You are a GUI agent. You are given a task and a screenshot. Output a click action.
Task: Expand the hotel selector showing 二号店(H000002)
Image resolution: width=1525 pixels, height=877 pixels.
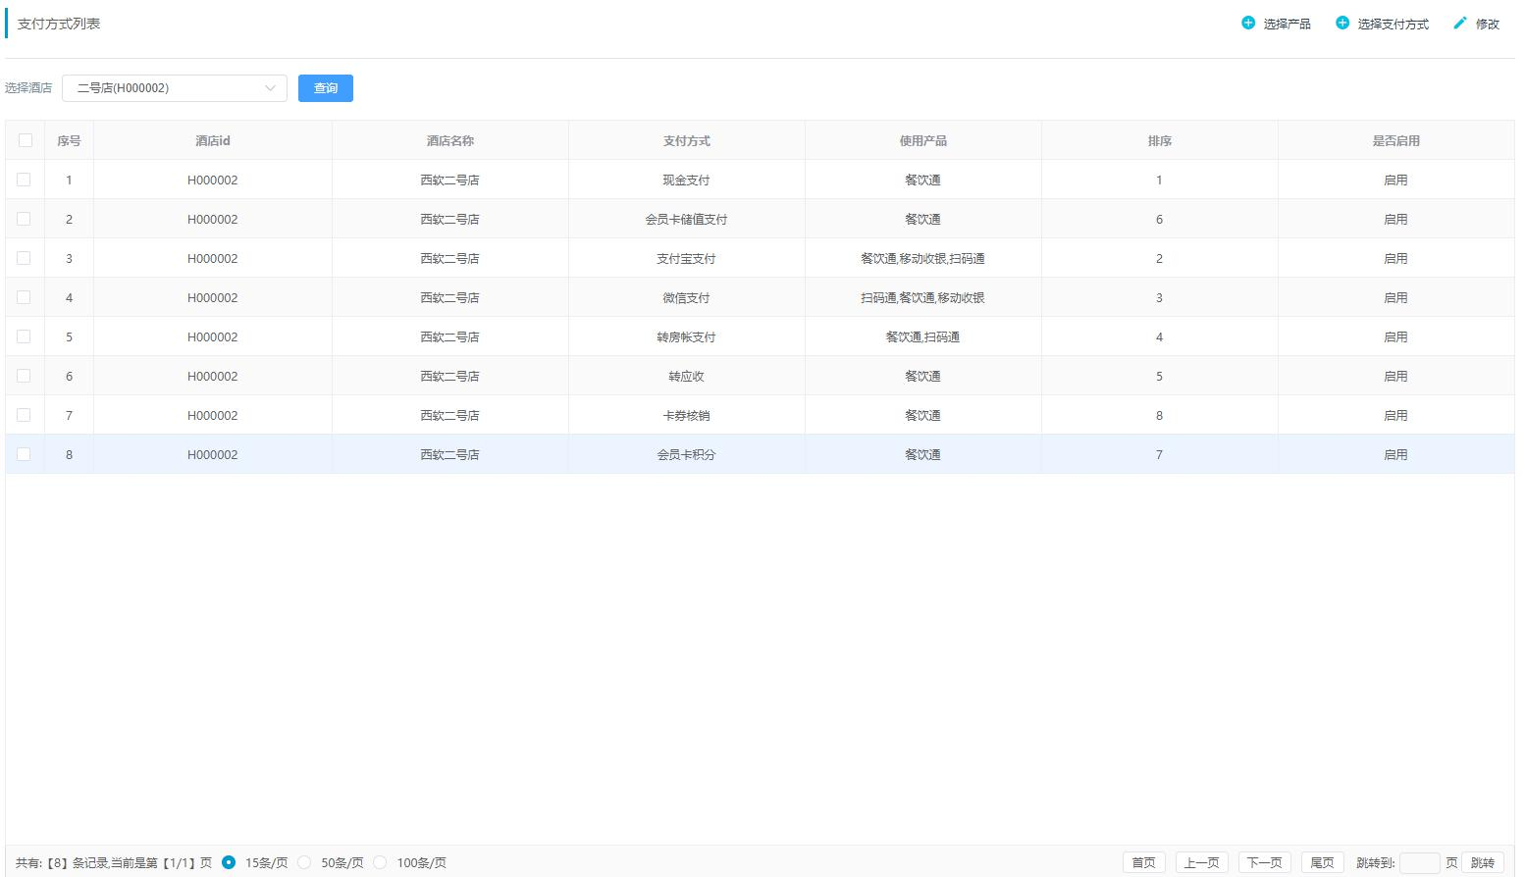(x=175, y=88)
